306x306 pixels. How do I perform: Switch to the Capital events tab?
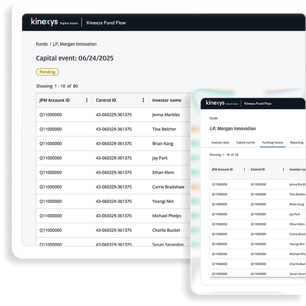coord(245,143)
